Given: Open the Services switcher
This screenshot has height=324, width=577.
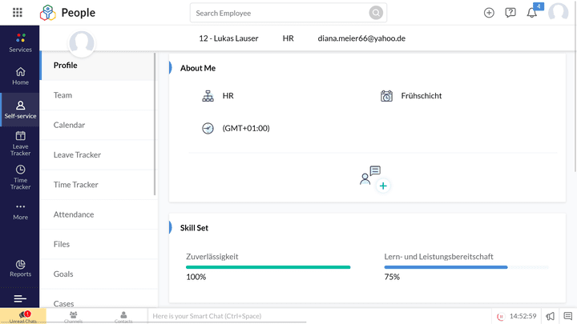Looking at the screenshot, I should (x=20, y=42).
